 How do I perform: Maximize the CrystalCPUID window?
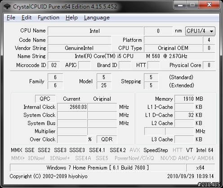(x=192, y=5)
